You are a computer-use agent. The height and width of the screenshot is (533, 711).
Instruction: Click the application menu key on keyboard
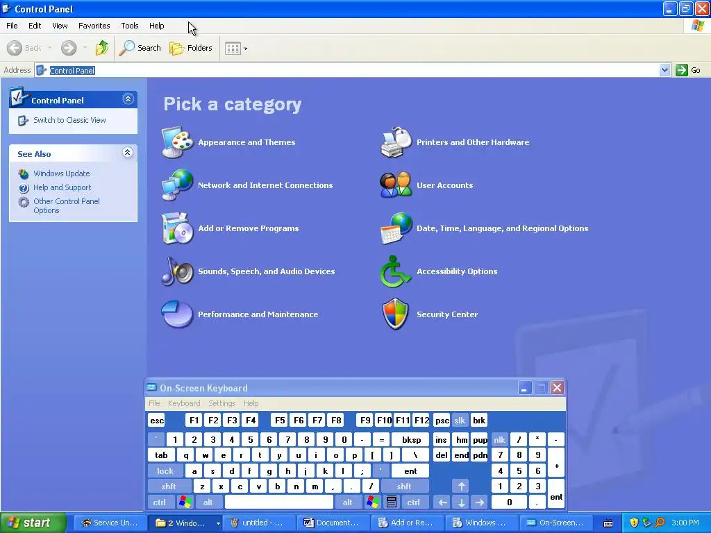(392, 502)
